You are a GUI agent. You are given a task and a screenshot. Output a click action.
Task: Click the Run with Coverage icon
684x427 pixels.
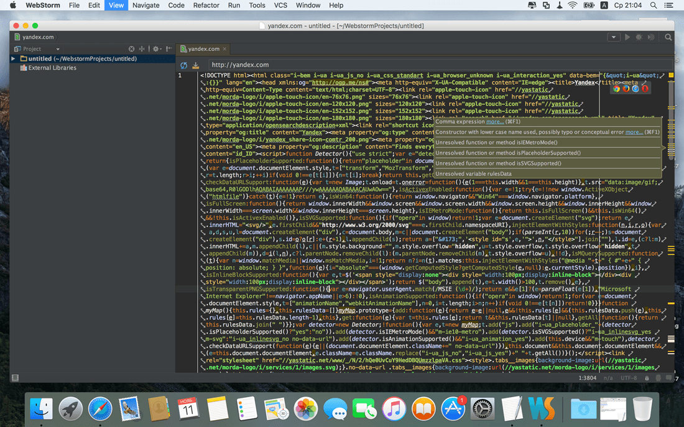tap(651, 37)
